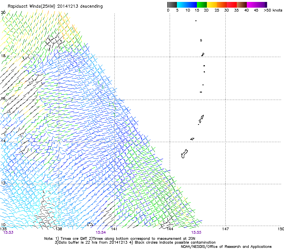Click the legend label '5'
The width and height of the screenshot is (284, 249).
177,10
